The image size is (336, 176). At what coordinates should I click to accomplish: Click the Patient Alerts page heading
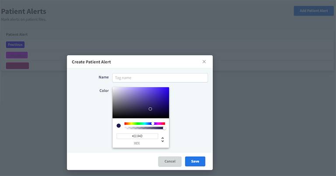point(24,11)
